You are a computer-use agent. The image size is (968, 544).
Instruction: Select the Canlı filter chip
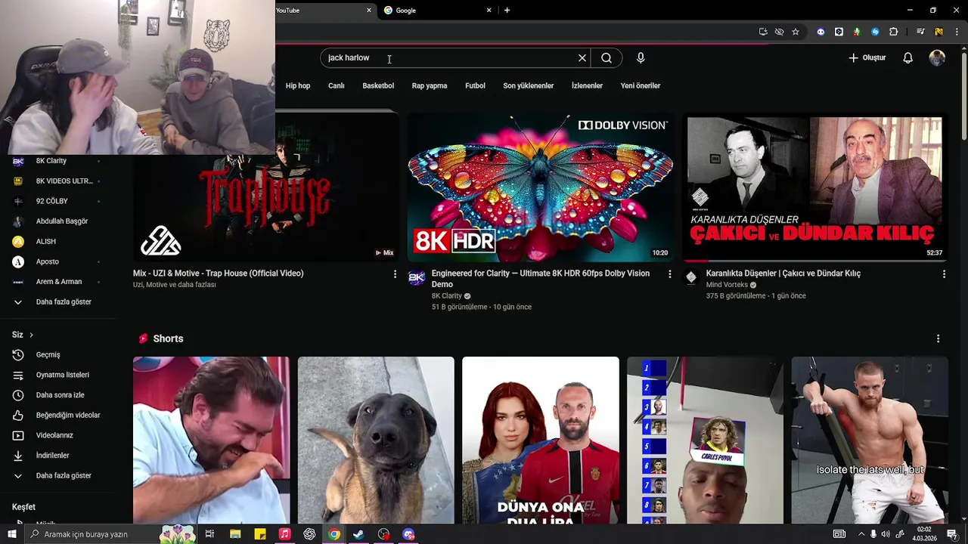click(337, 85)
